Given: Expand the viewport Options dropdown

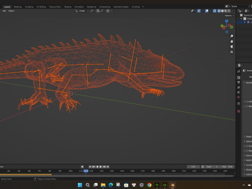Looking at the screenshot, I should [229, 16].
